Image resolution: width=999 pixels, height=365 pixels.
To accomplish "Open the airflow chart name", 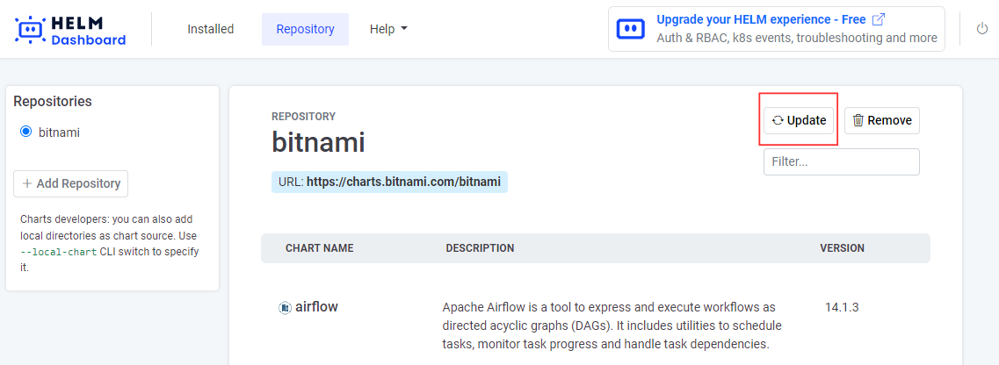I will (316, 307).
